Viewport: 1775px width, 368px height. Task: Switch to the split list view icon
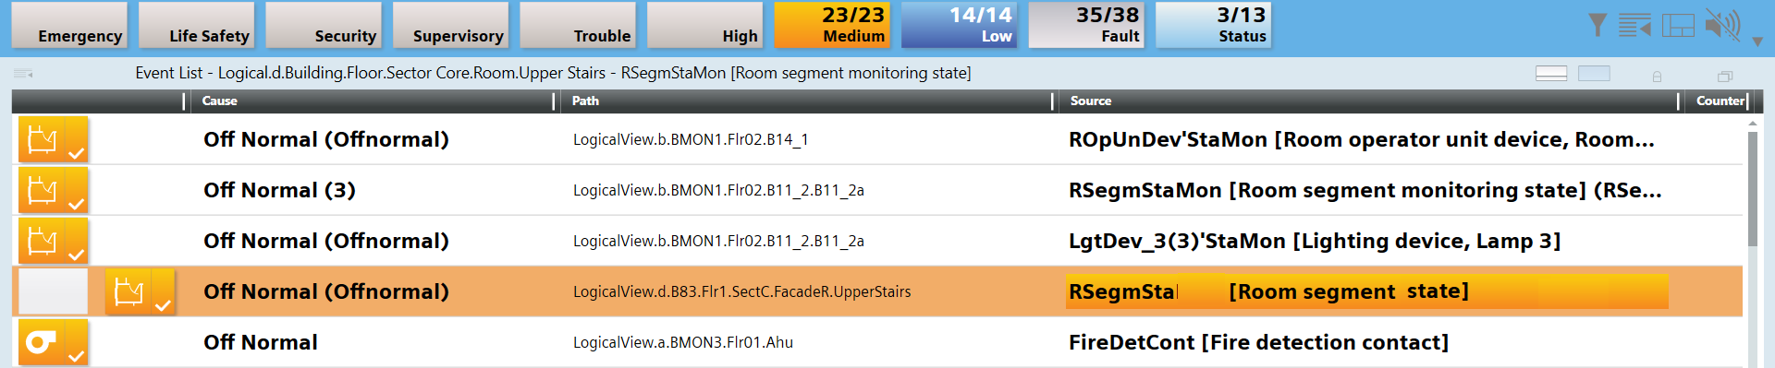tap(1550, 74)
